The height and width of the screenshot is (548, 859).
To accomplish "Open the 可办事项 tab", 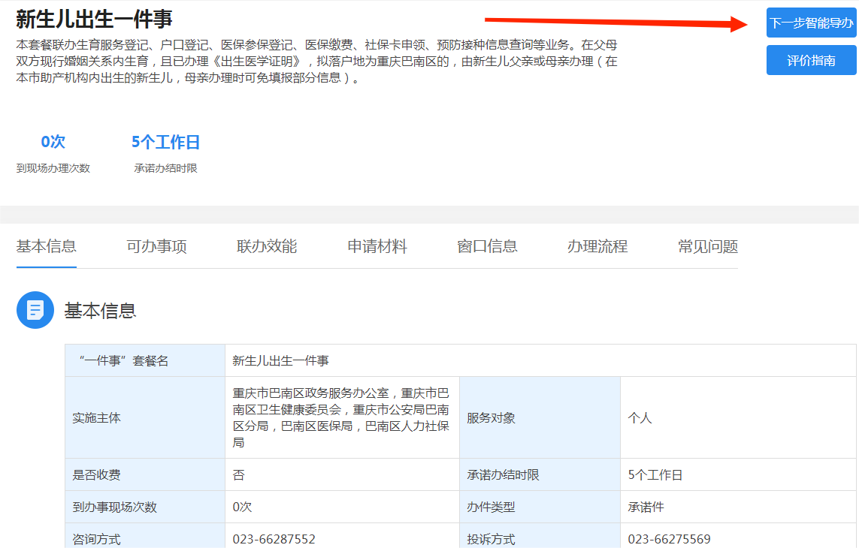I will tap(156, 246).
